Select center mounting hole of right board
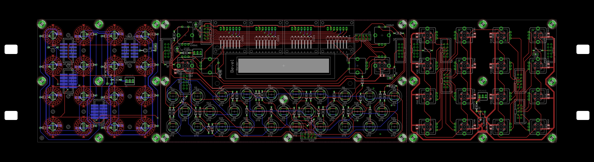This screenshot has width=594, height=162. 483,81
